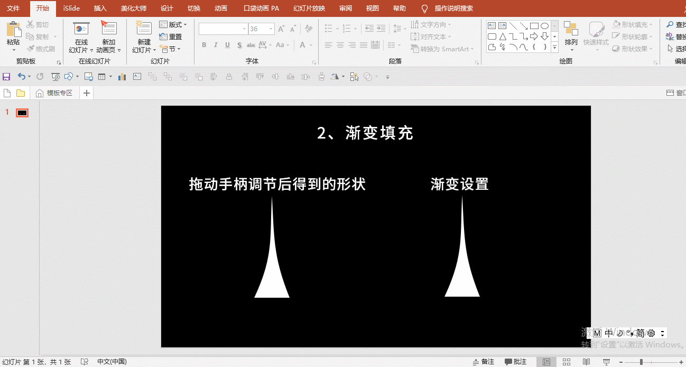Select the rectangle shape tool

click(x=534, y=25)
